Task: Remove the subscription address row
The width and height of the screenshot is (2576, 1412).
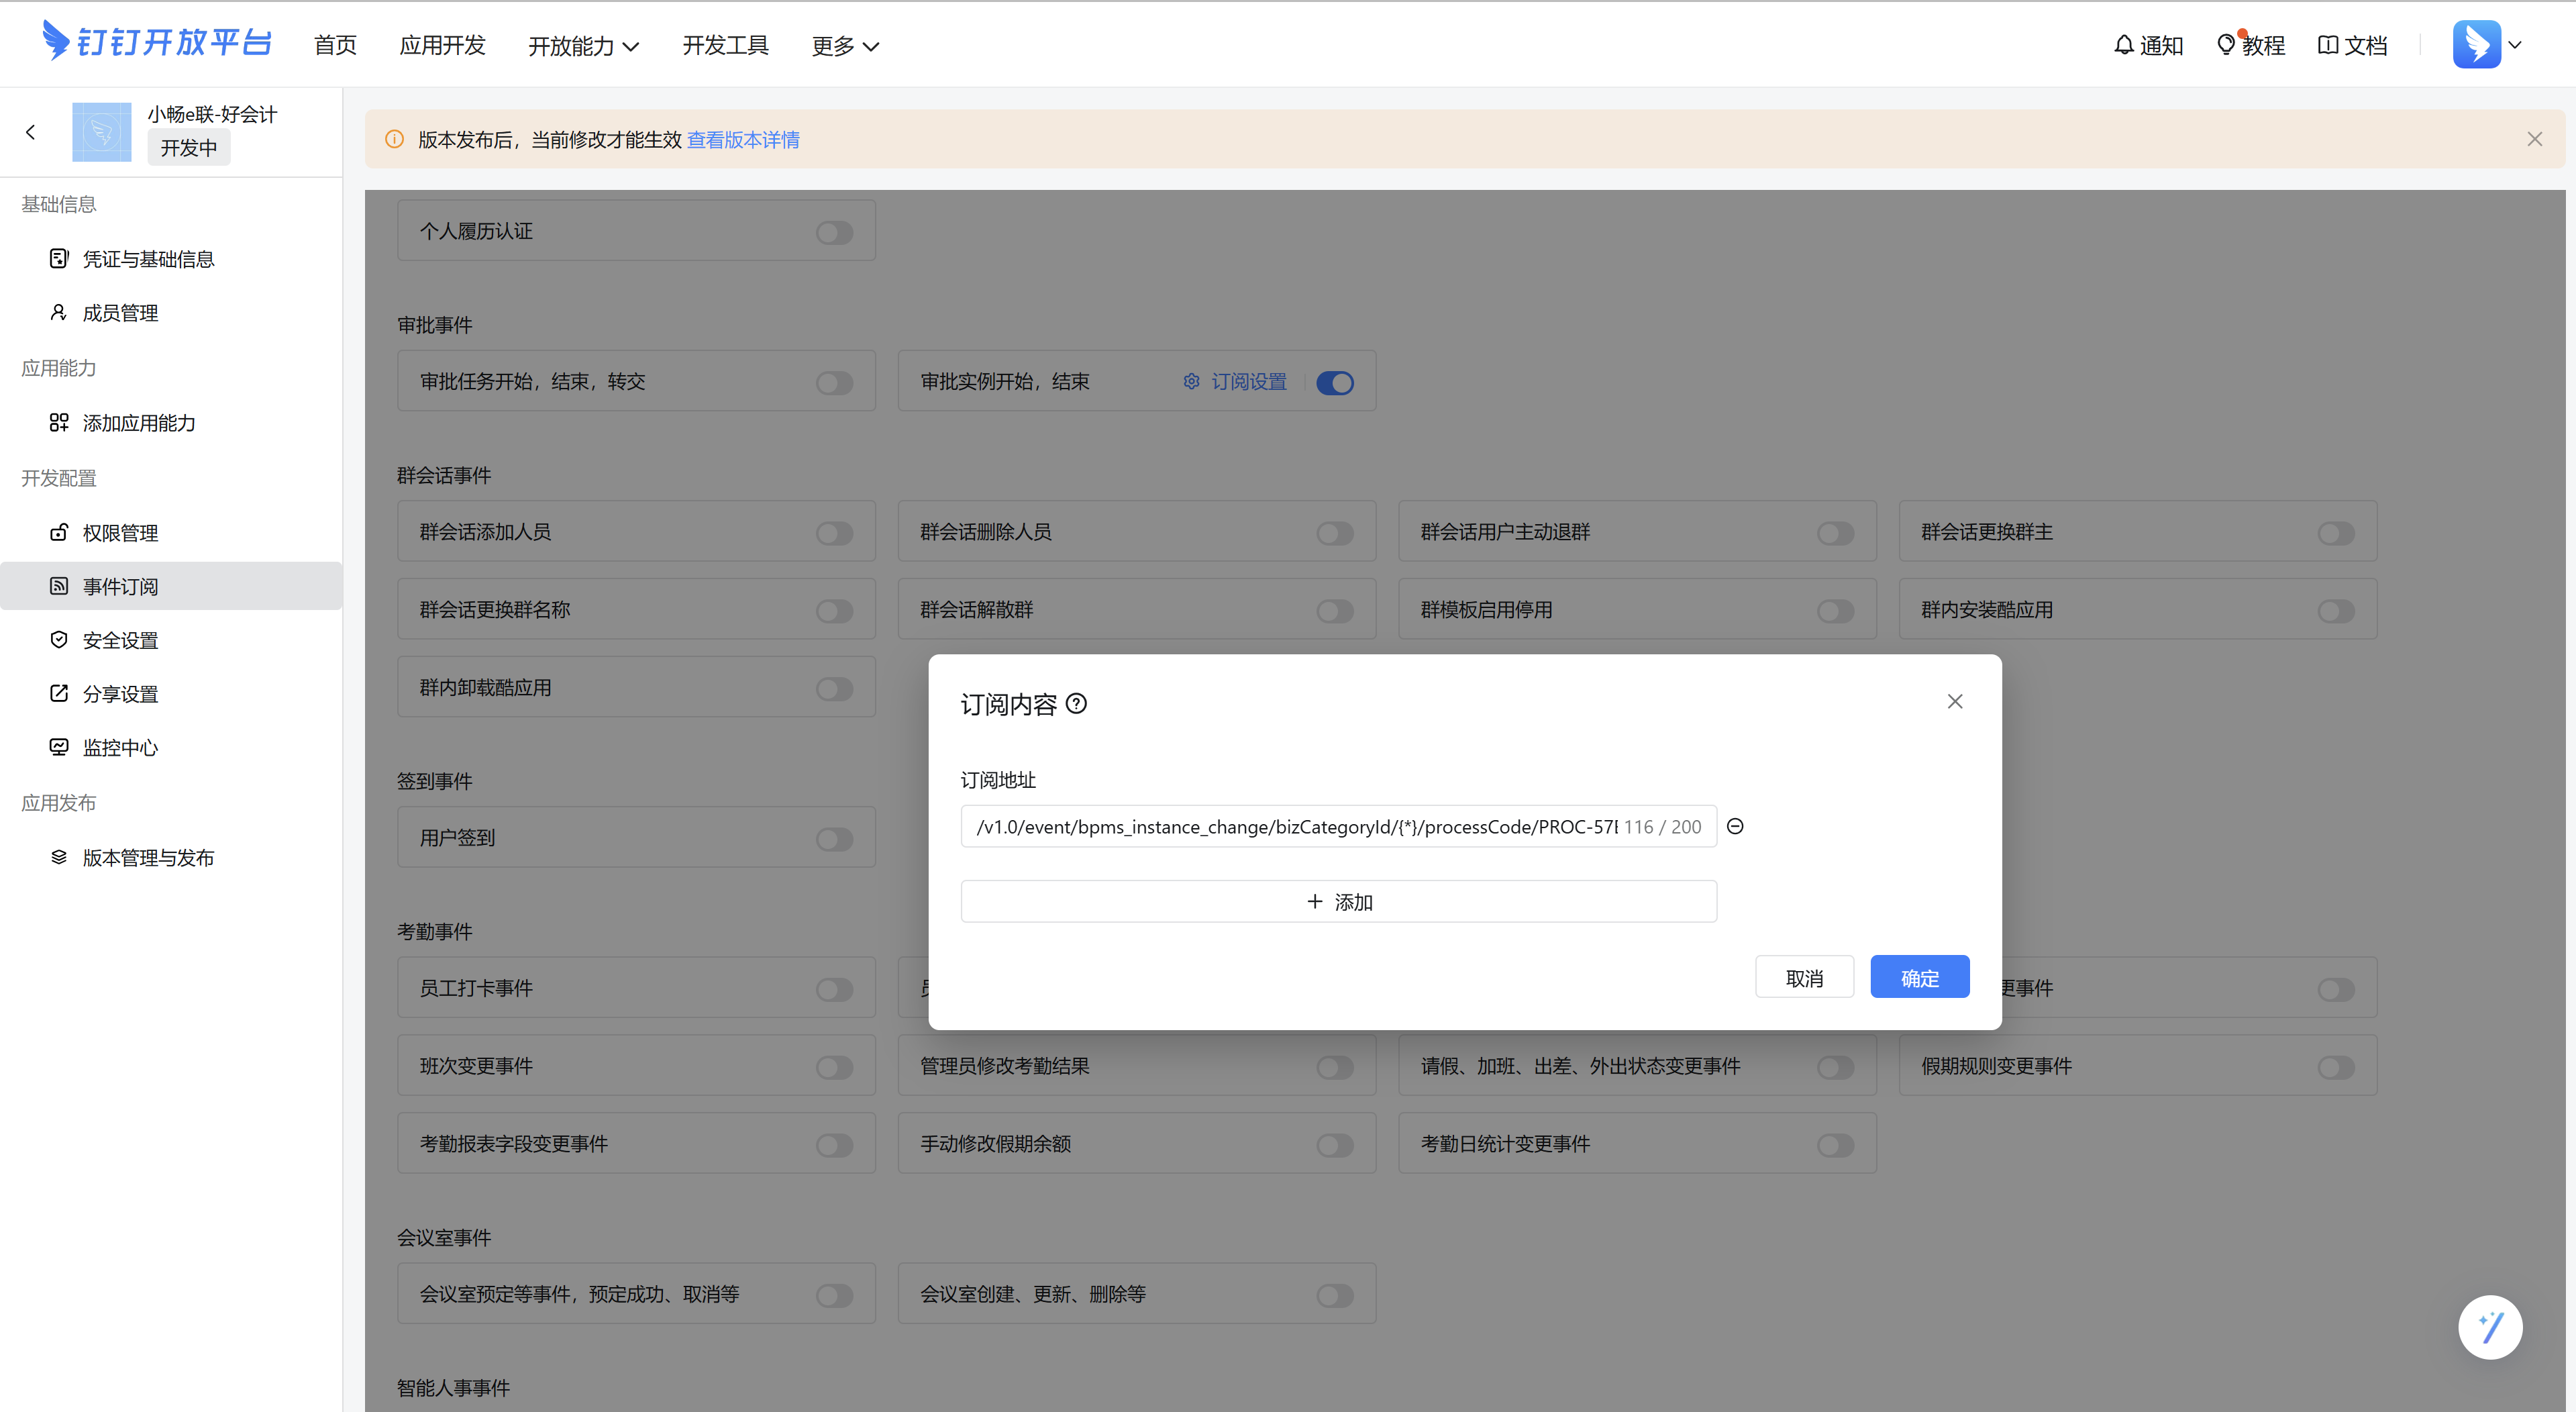Action: click(1735, 827)
